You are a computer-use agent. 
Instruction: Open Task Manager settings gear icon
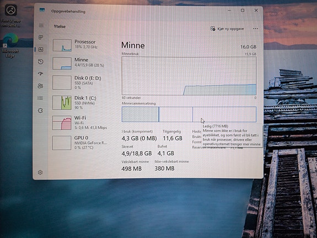(x=40, y=172)
